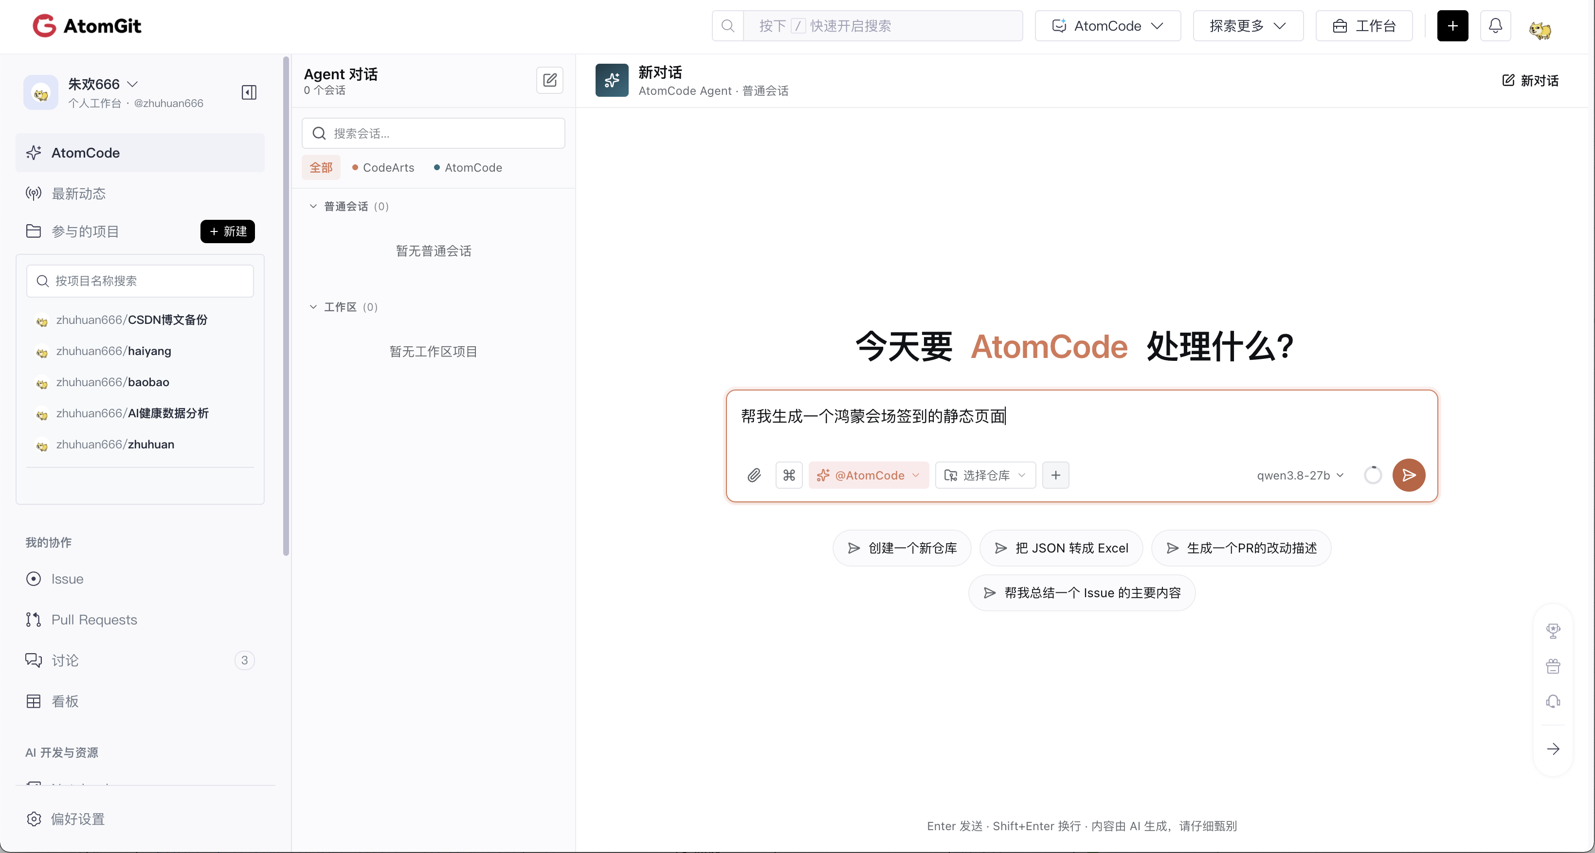Open the notification bell
This screenshot has width=1595, height=853.
(1495, 26)
